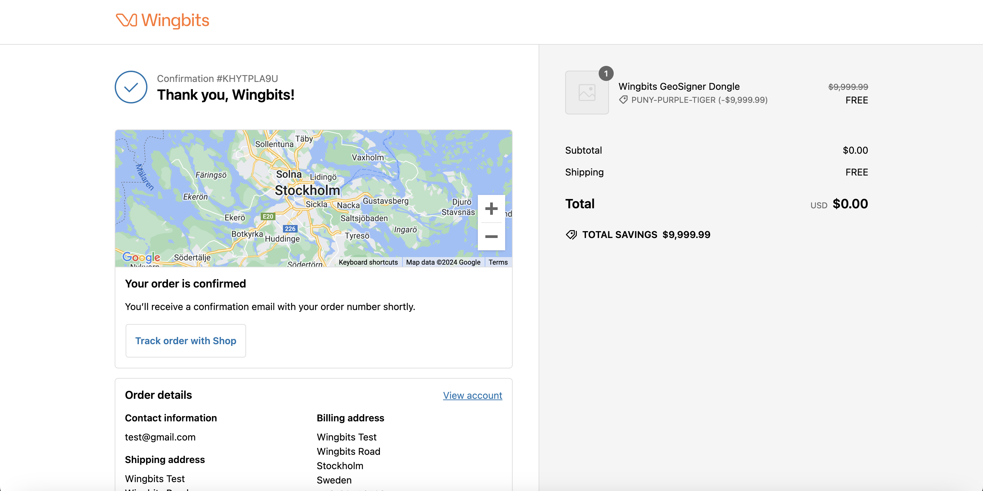Track order with Shop
Image resolution: width=983 pixels, height=491 pixels.
pyautogui.click(x=185, y=340)
